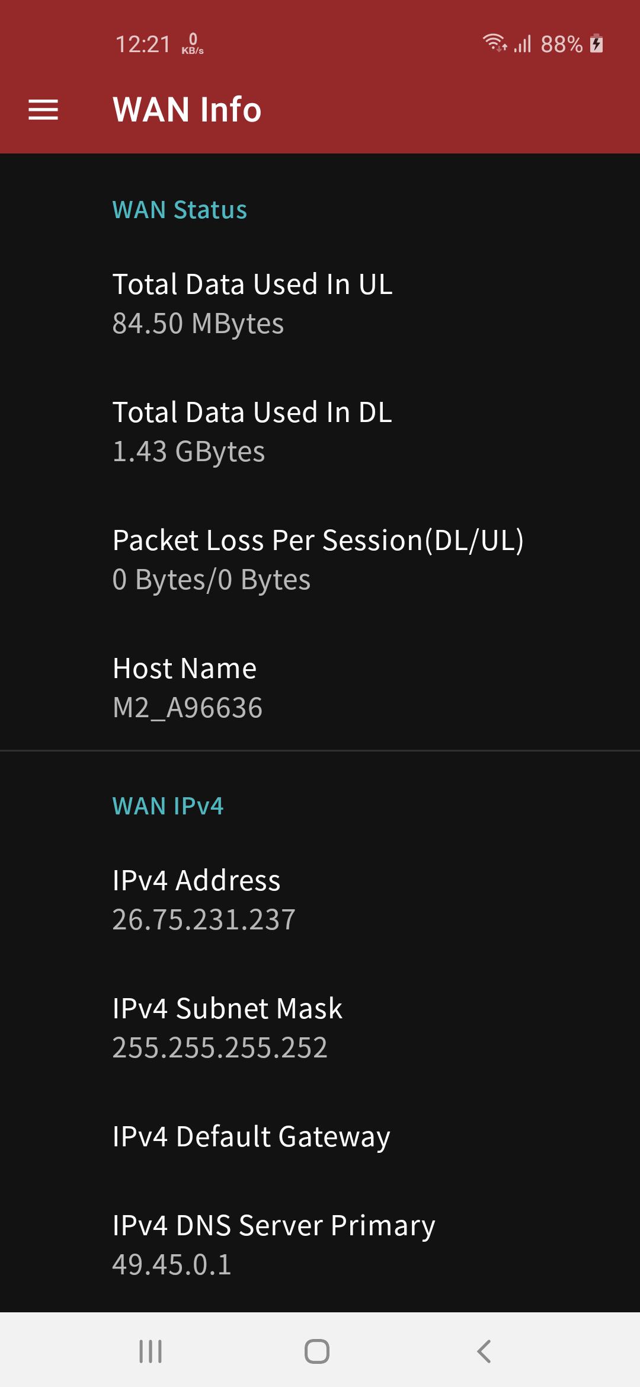Viewport: 640px width, 1387px height.
Task: Open the hamburger navigation menu
Action: tap(43, 110)
